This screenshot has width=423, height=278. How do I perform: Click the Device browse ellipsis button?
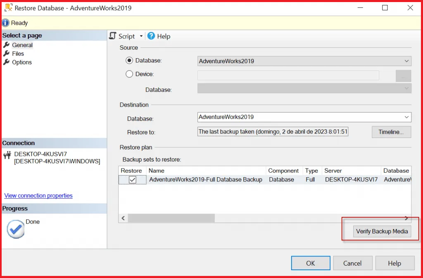point(403,76)
